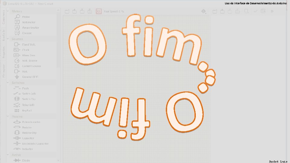Click the editor Open file icon
Viewport: 290px width, 163px height.
pyautogui.click(x=222, y=11)
